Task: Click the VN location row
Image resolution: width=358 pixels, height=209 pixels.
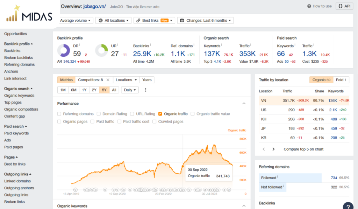Action: click(x=304, y=100)
